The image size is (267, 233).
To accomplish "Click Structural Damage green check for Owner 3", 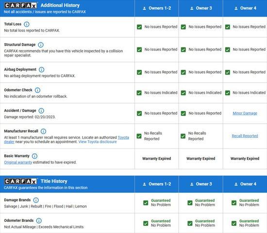I will pyautogui.click(x=184, y=50).
